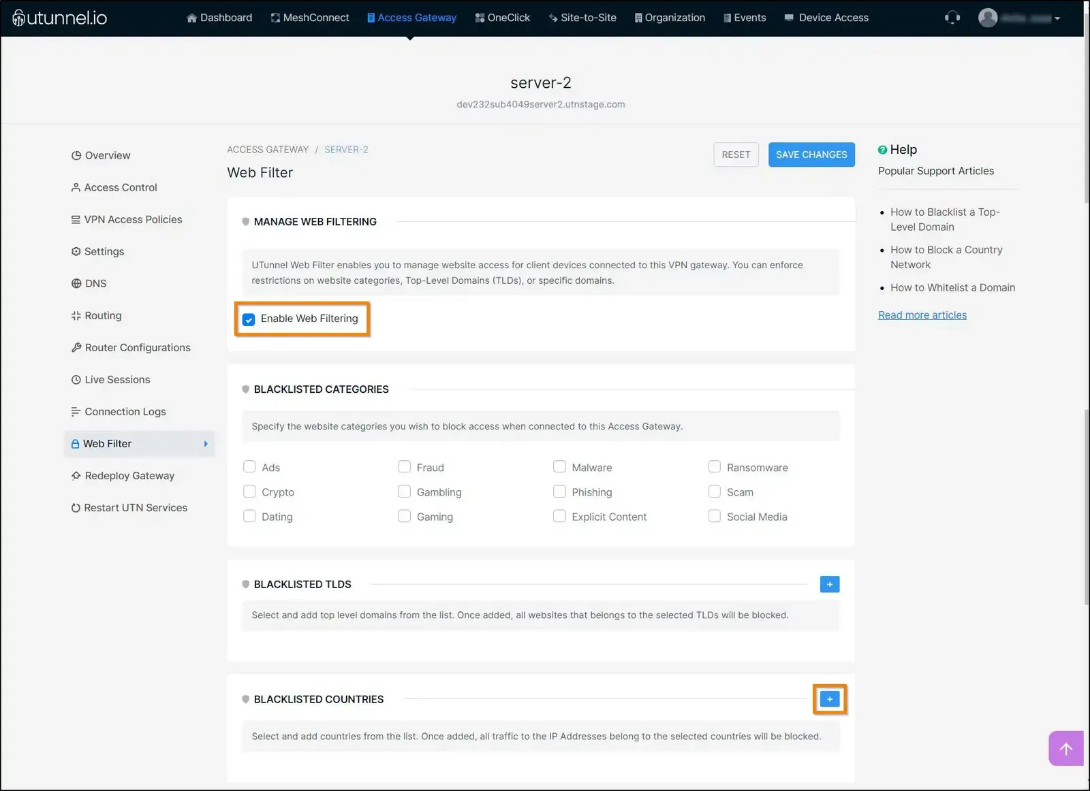Click the Router Configurations wrench icon

(76, 347)
